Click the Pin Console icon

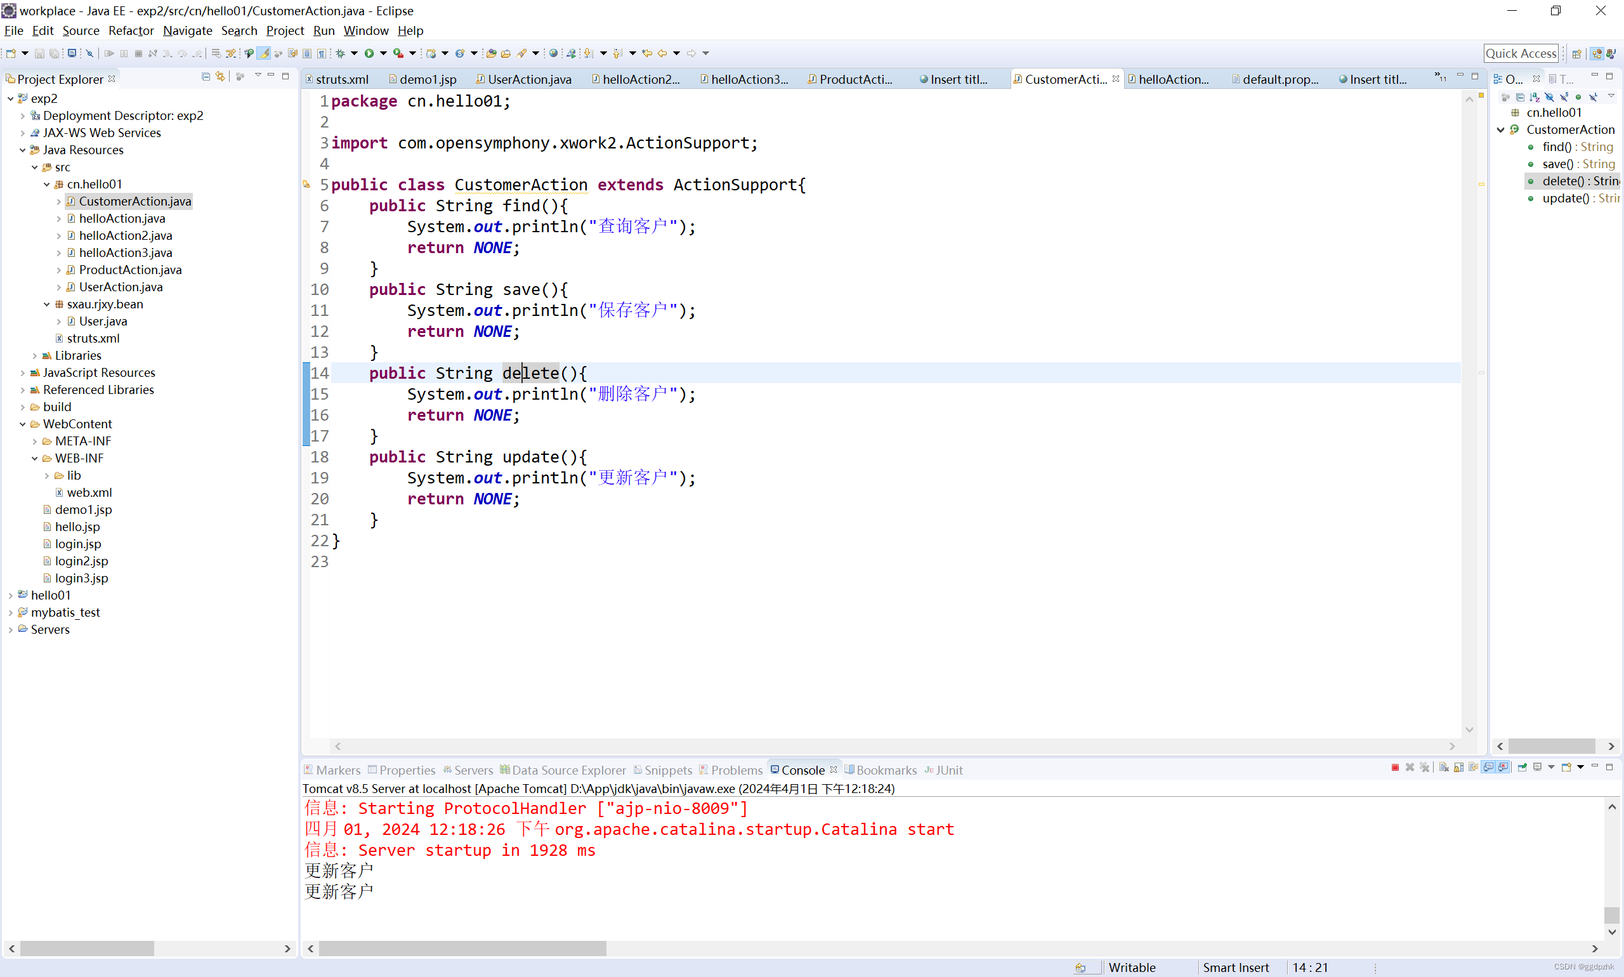(1522, 768)
